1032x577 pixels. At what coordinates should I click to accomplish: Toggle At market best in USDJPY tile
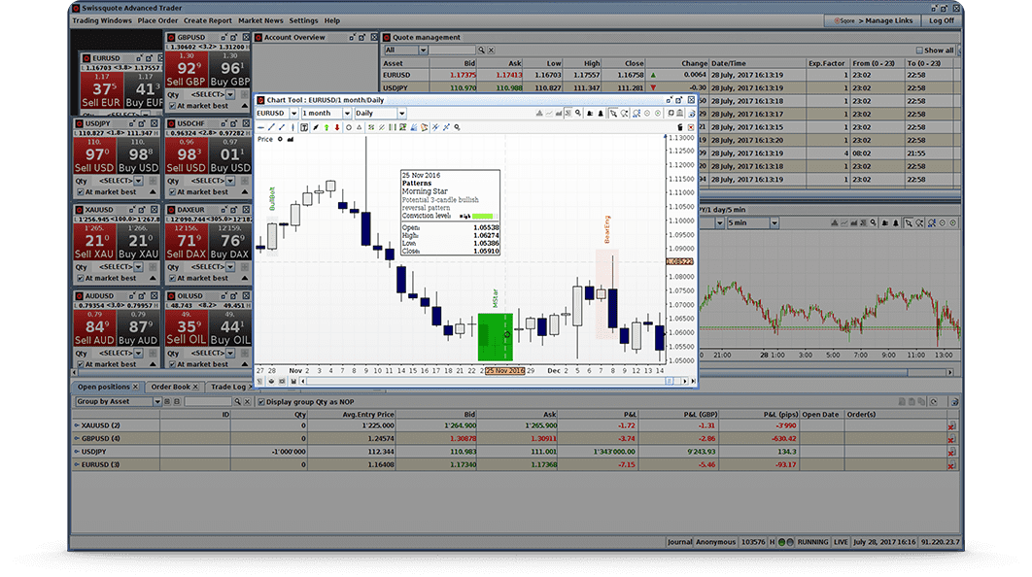pos(81,192)
